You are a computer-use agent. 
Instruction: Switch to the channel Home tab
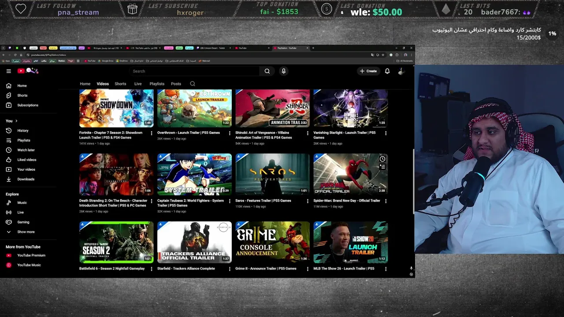85,84
